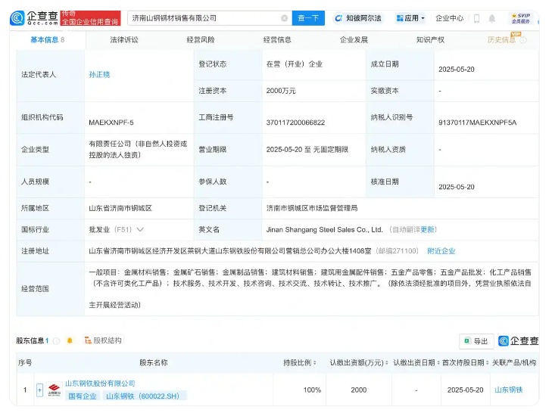Click the orange bell beside 股东信息
Screen dimensions: 552x413
70,340
